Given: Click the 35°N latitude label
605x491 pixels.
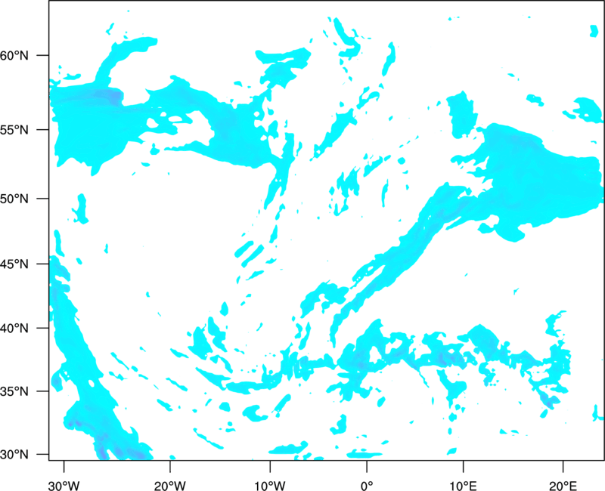Looking at the screenshot, I should (x=14, y=391).
